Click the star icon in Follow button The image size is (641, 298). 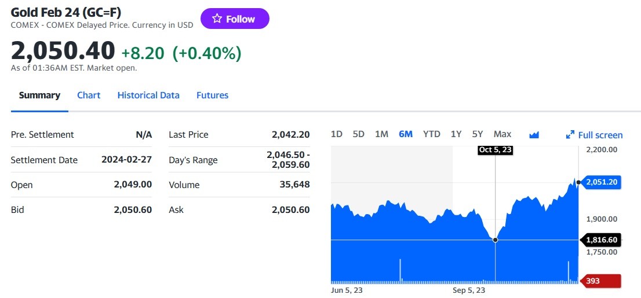pos(217,19)
